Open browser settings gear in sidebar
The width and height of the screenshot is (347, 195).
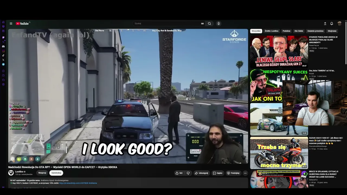coord(3,84)
